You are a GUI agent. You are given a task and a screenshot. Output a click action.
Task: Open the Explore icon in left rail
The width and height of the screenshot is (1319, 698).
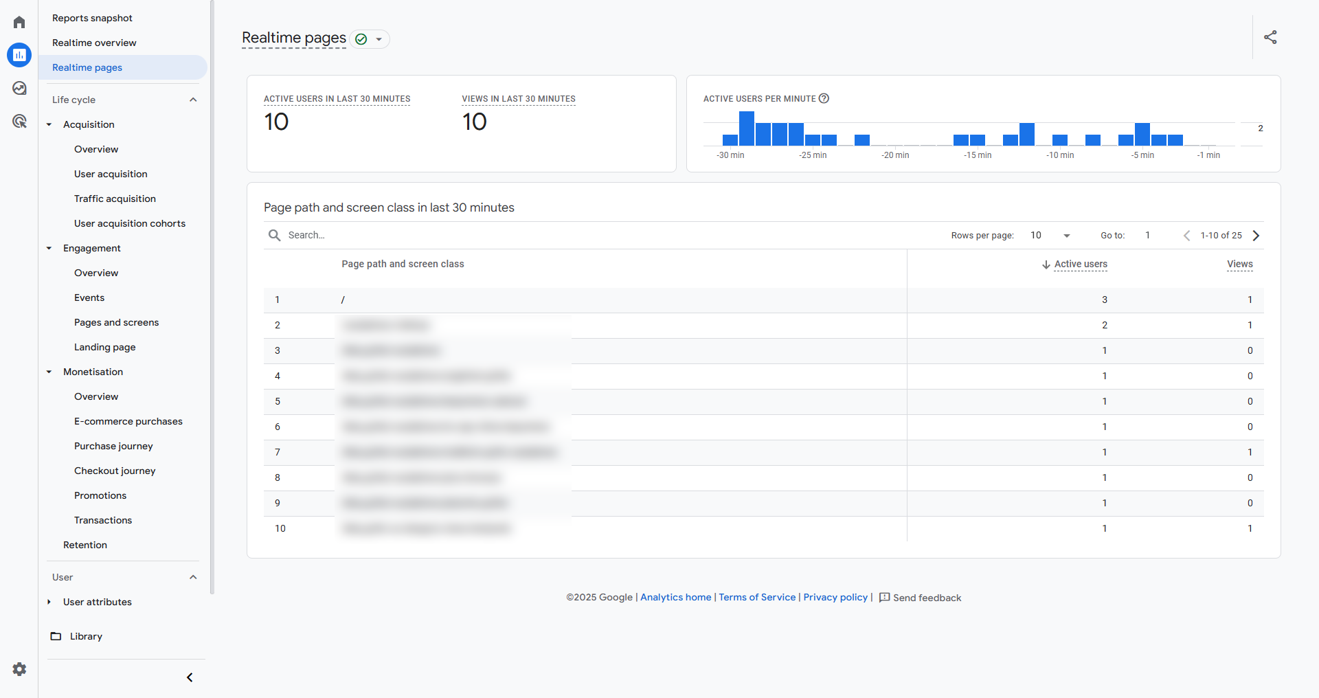tap(19, 88)
